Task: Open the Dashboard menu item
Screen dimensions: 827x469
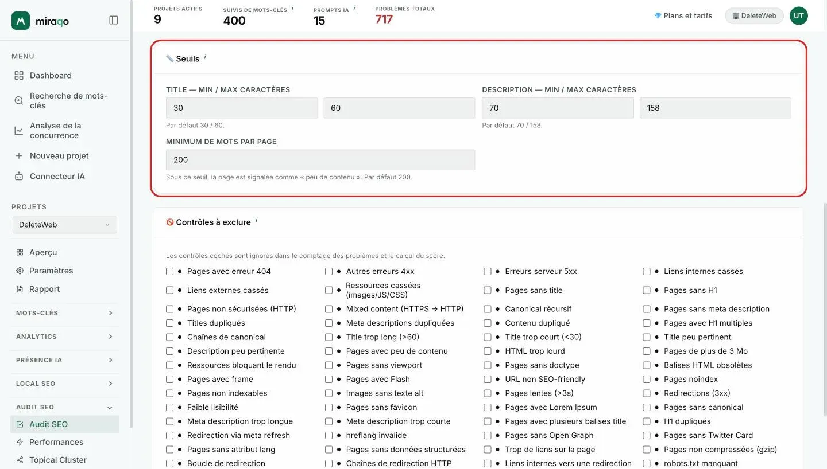Action: coord(65,75)
